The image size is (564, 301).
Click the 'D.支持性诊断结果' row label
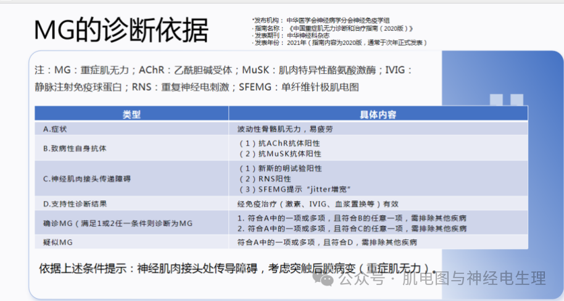tap(79, 203)
